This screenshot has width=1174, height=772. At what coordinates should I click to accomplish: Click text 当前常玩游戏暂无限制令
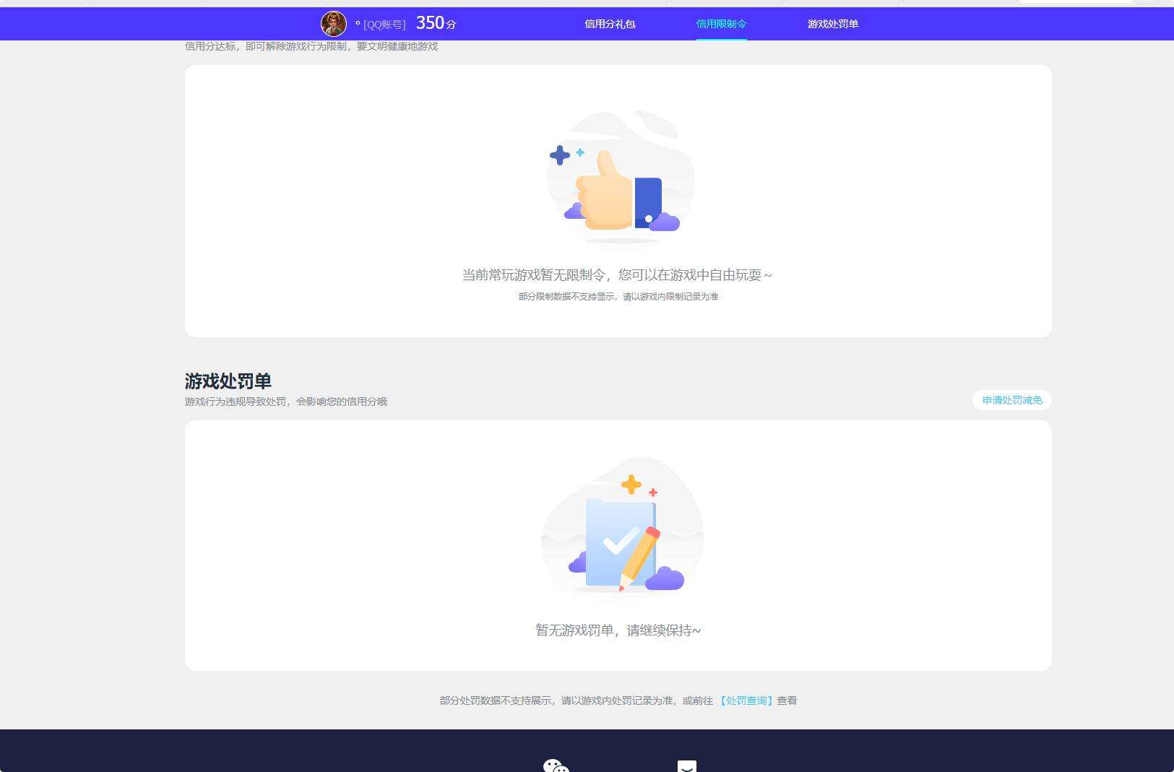tap(533, 275)
